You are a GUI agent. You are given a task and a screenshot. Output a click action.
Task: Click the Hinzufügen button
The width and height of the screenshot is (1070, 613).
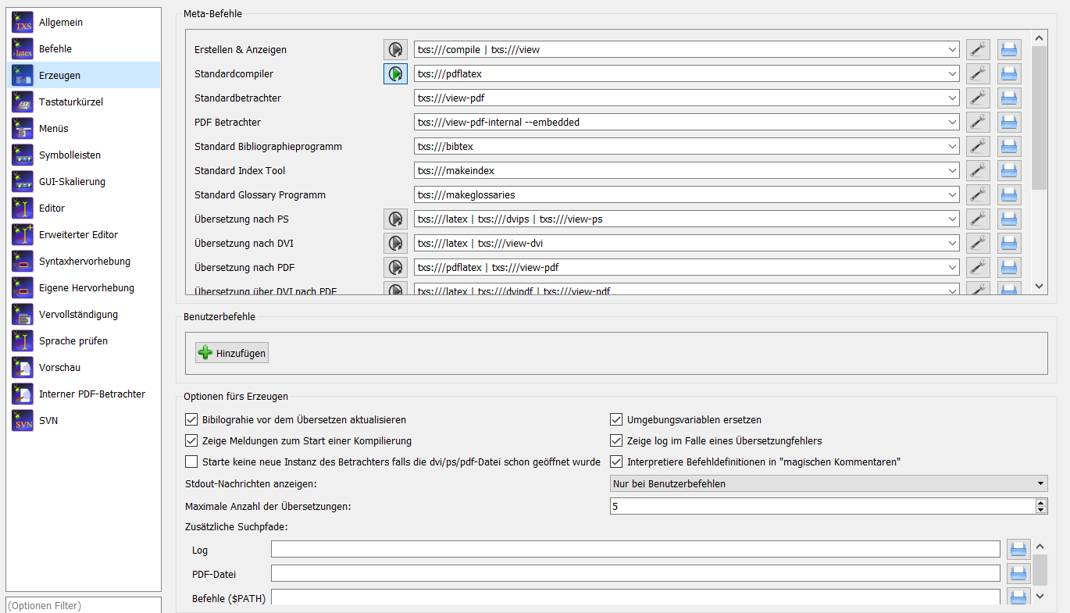[x=232, y=354]
